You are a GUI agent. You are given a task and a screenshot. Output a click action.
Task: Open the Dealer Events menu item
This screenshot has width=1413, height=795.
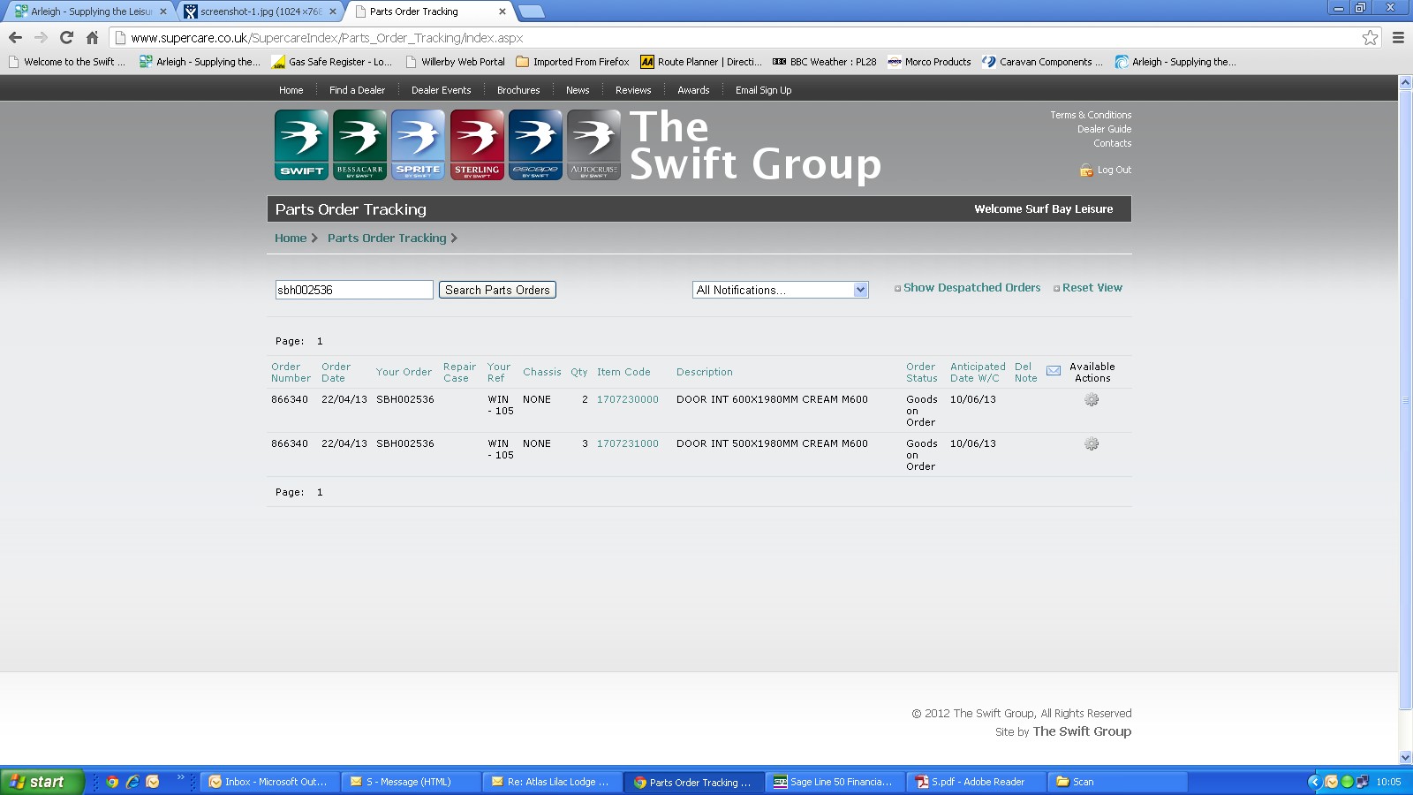click(441, 90)
